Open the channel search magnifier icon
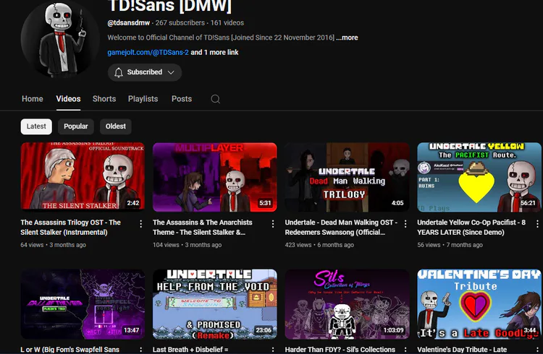Screen dimensions: 543x354 pos(216,99)
